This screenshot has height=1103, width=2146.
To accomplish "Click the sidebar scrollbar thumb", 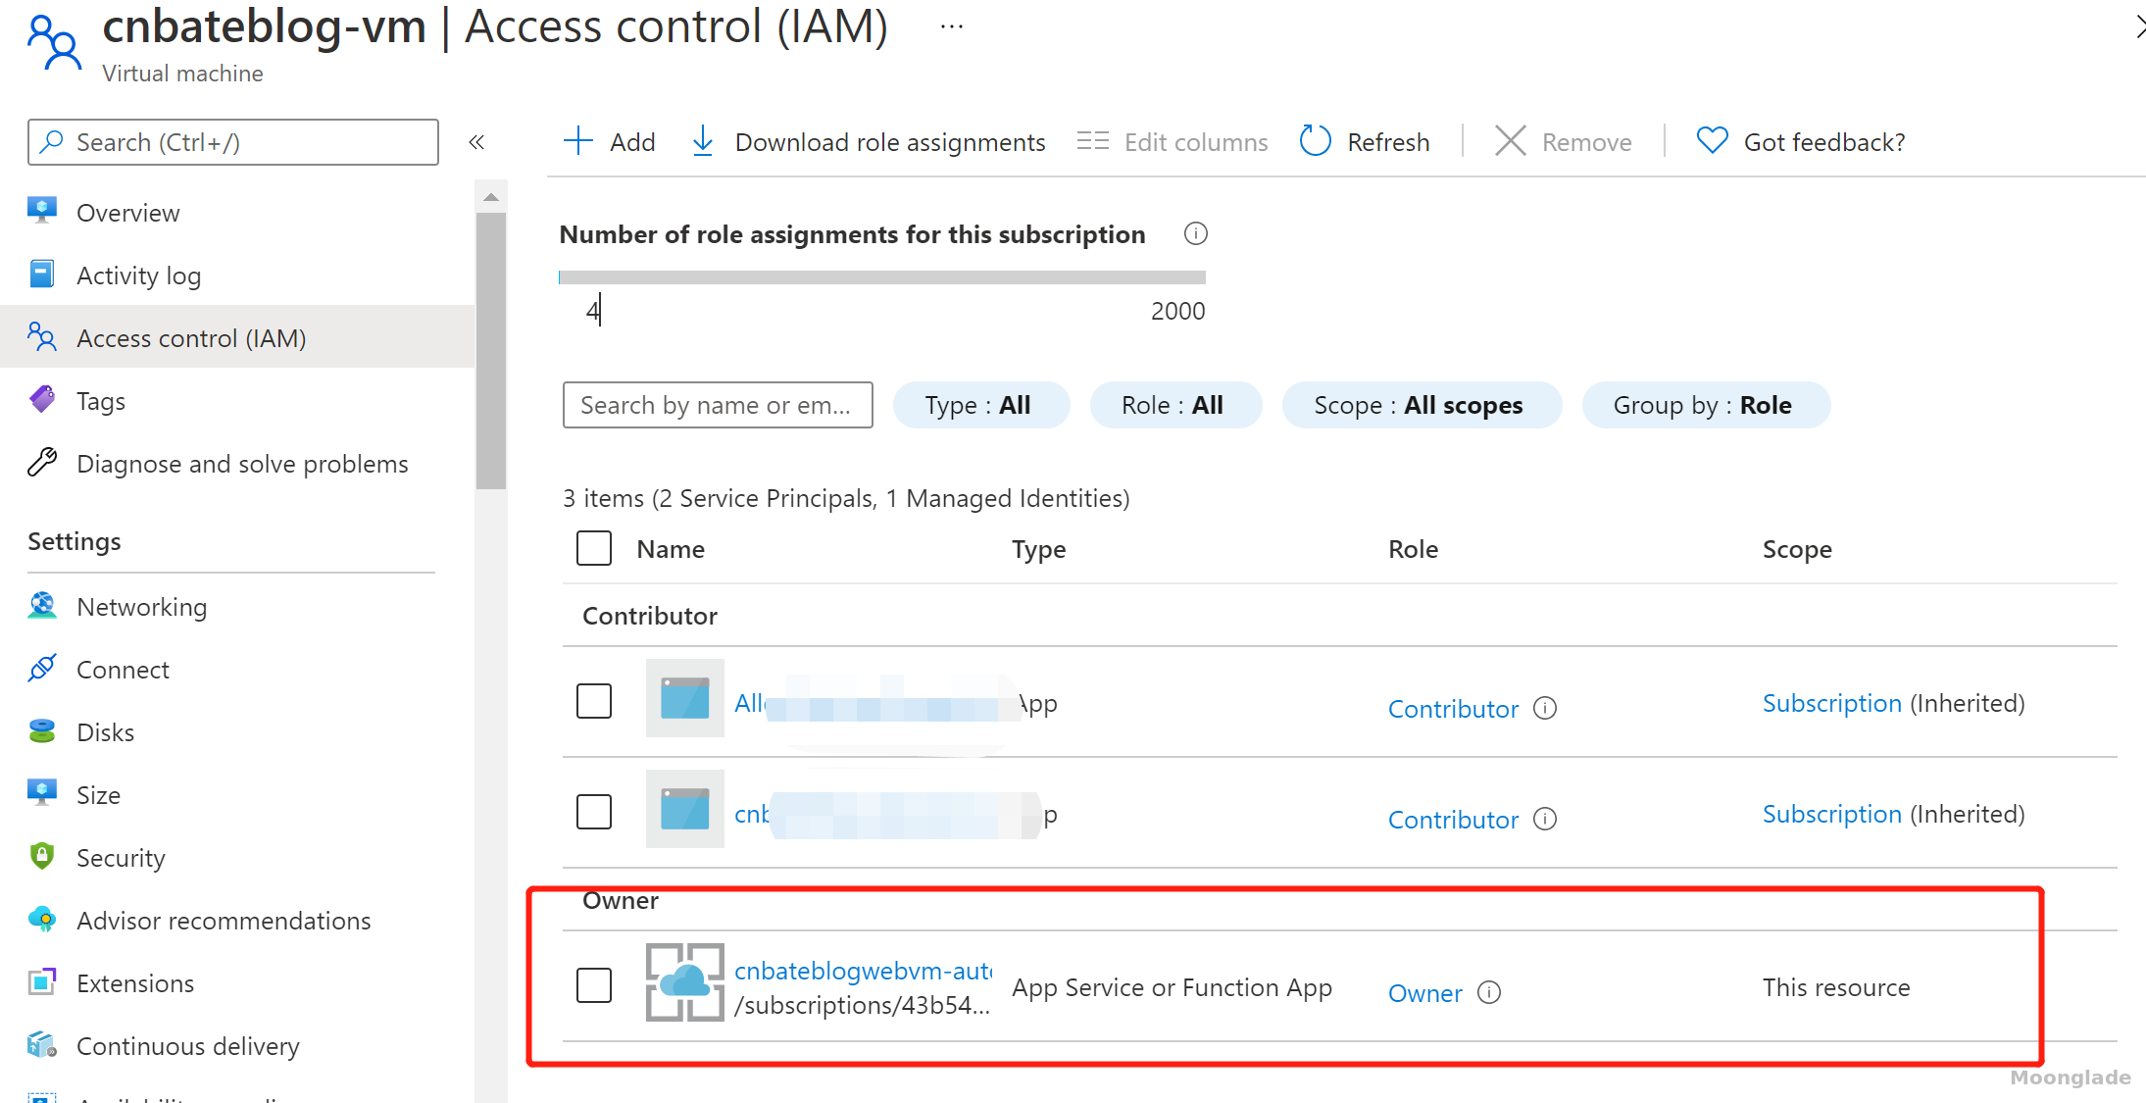I will click(x=491, y=351).
